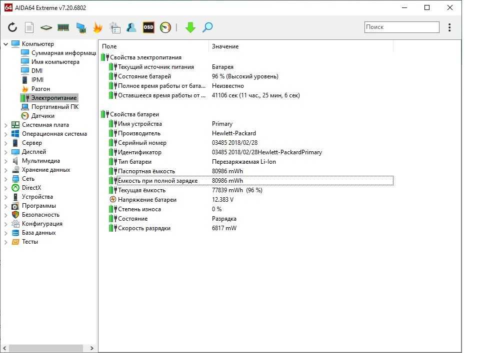Click the laptop icon beside Портативный ПК

(x=25, y=107)
